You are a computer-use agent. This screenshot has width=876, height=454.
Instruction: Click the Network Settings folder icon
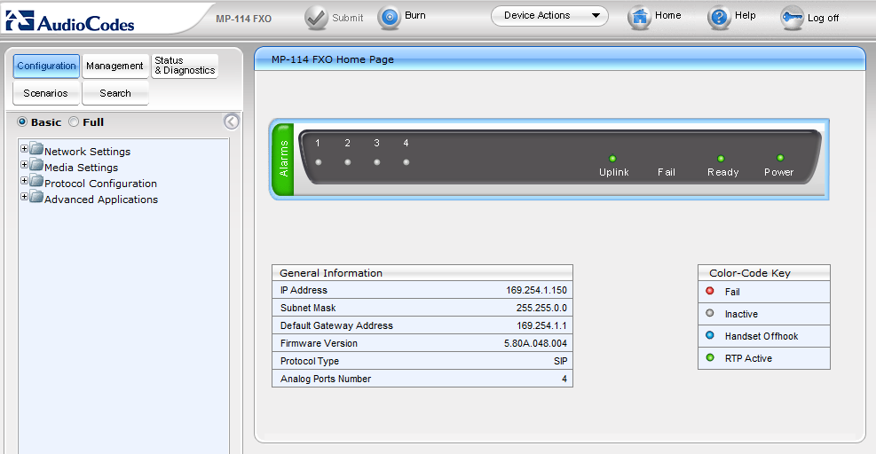point(36,149)
